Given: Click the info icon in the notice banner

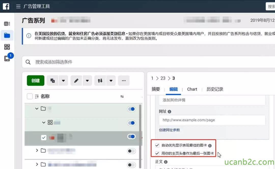Looking at the screenshot, I should pos(29,36).
